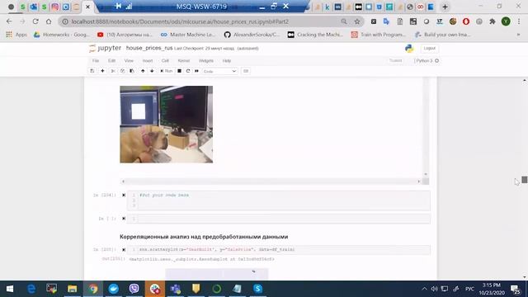Restart kernel and rerun the whole notebook

(196, 71)
